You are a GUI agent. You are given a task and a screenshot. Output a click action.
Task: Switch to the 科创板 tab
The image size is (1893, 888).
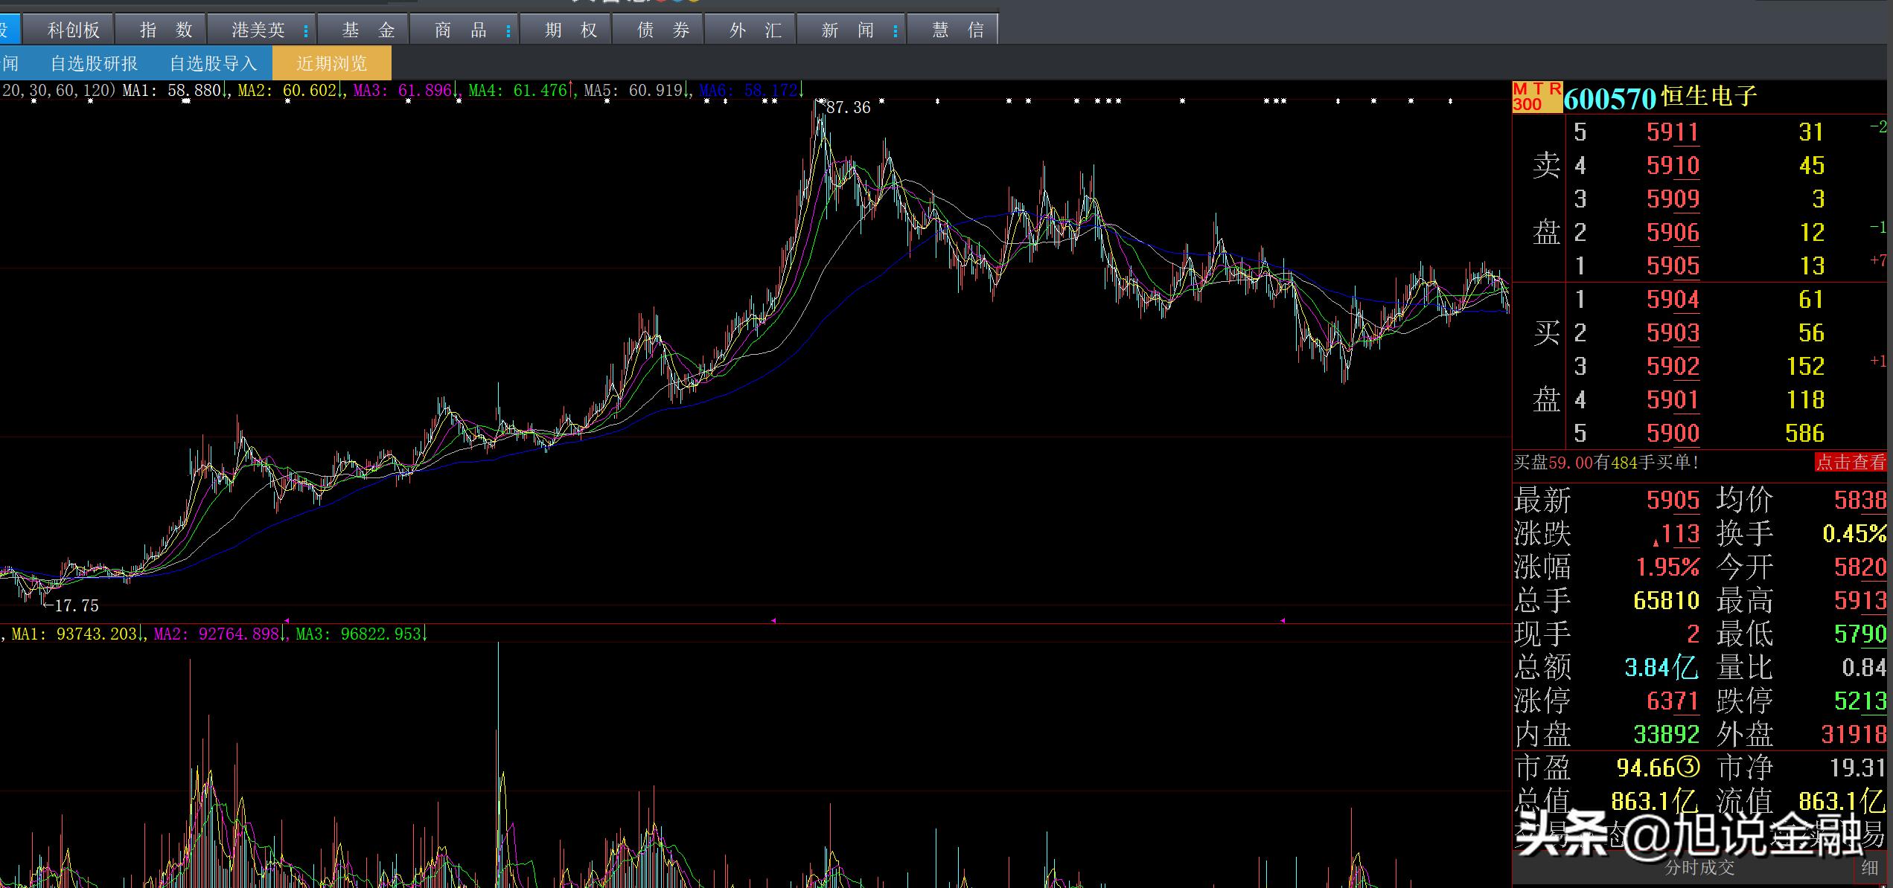point(73,30)
